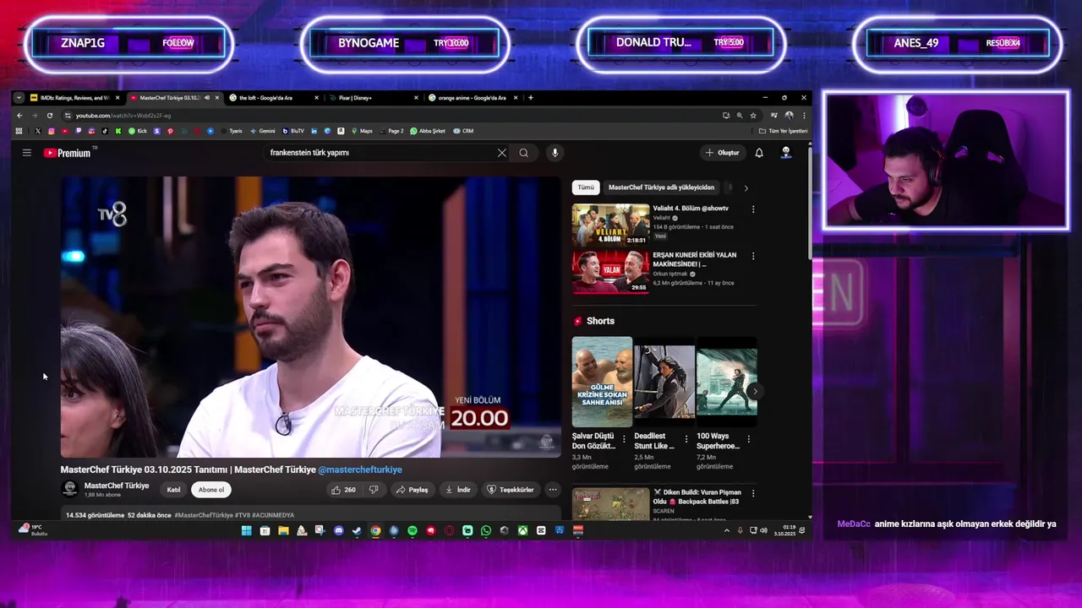
Task: Open WhatsApp from the taskbar
Action: pyautogui.click(x=486, y=530)
